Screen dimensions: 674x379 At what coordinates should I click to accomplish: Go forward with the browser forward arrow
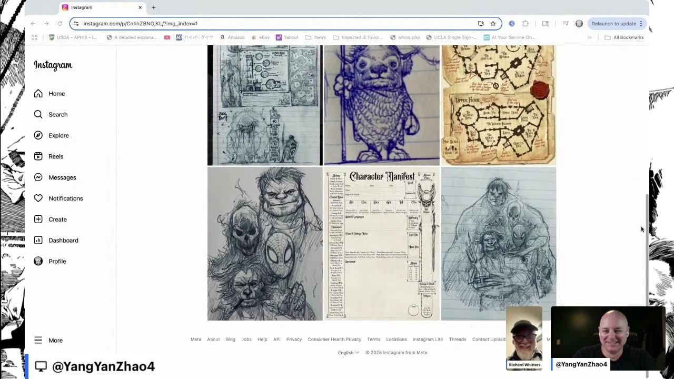46,24
